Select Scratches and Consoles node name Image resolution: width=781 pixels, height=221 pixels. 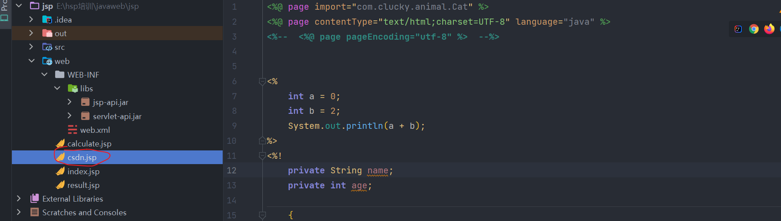tap(84, 213)
